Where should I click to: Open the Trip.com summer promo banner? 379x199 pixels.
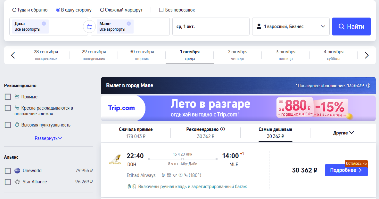[x=238, y=108]
